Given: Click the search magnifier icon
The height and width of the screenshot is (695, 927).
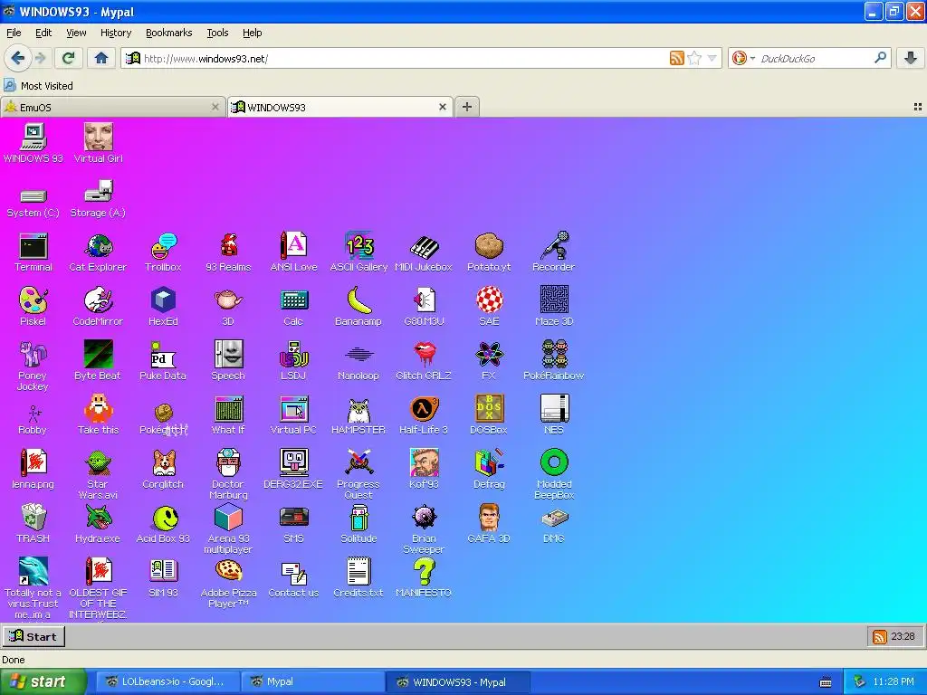Looking at the screenshot, I should tap(880, 58).
